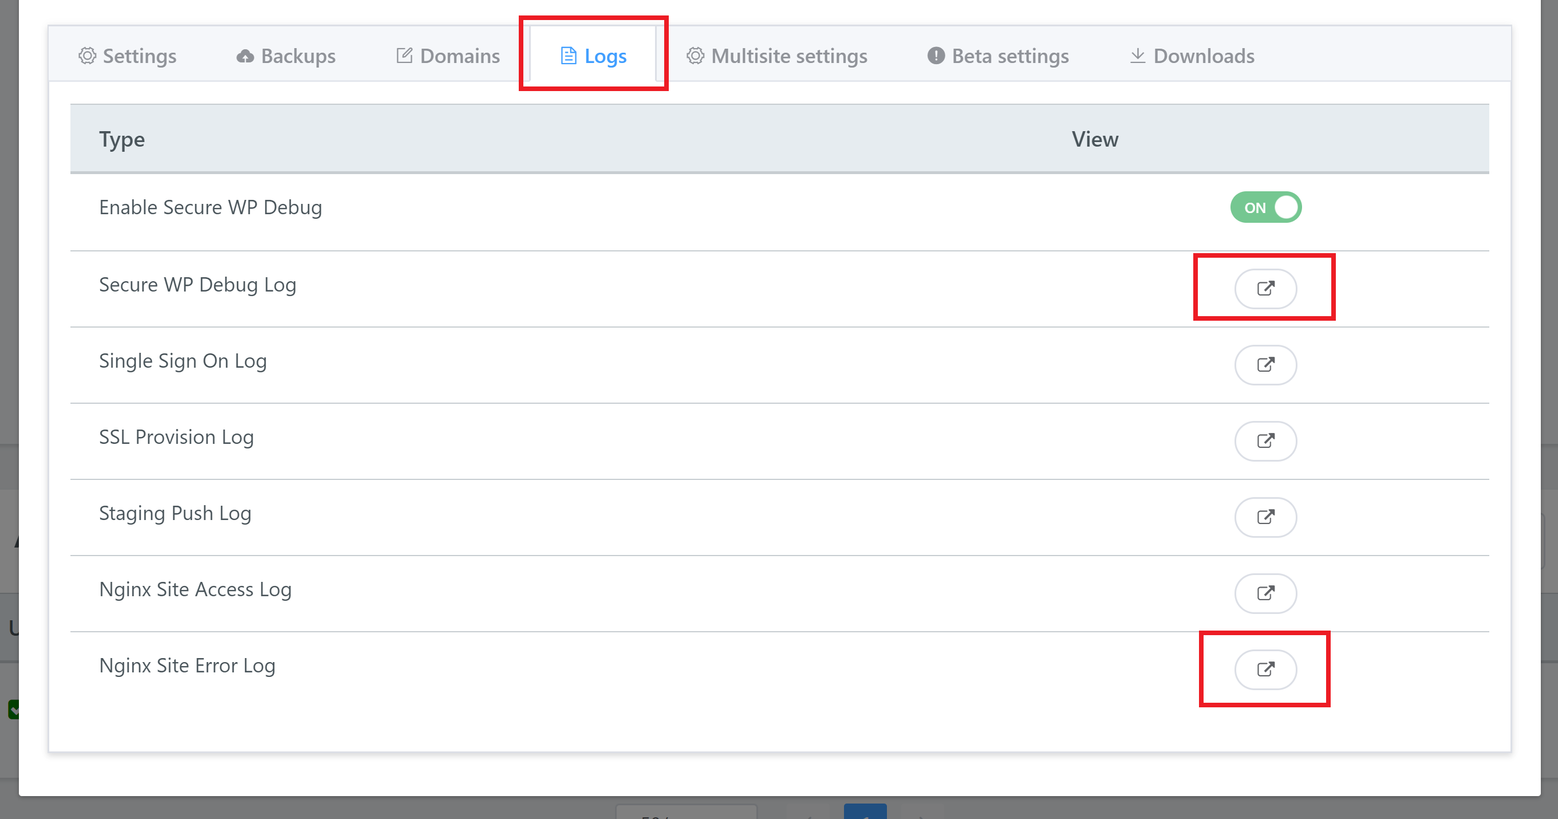Switch to the Settings tab
Image resolution: width=1558 pixels, height=819 pixels.
(128, 56)
